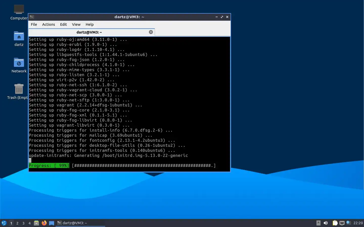Click the 'Setting up ruby-listen (3.2.1-1)' line
364x227 pixels.
(74, 75)
